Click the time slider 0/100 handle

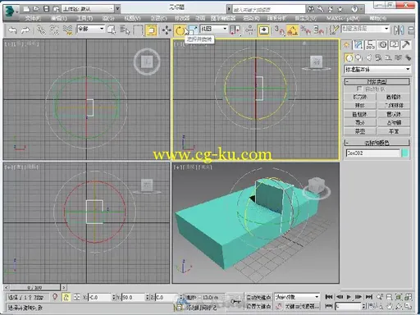34,288
